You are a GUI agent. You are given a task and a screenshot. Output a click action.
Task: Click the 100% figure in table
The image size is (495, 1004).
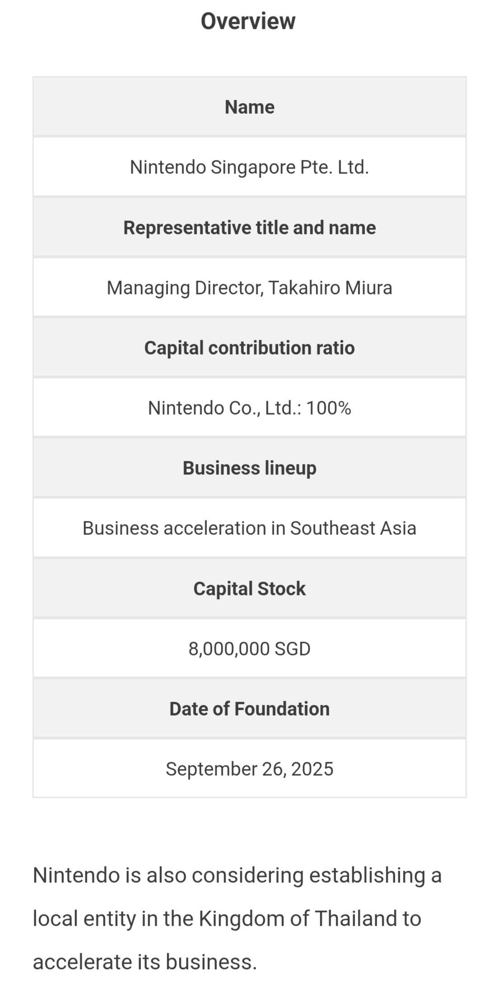click(328, 408)
